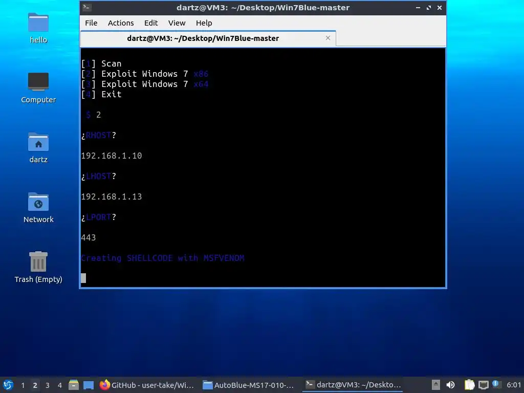Open the File menu in the terminal
Screen dimensions: 524x393
click(91, 23)
